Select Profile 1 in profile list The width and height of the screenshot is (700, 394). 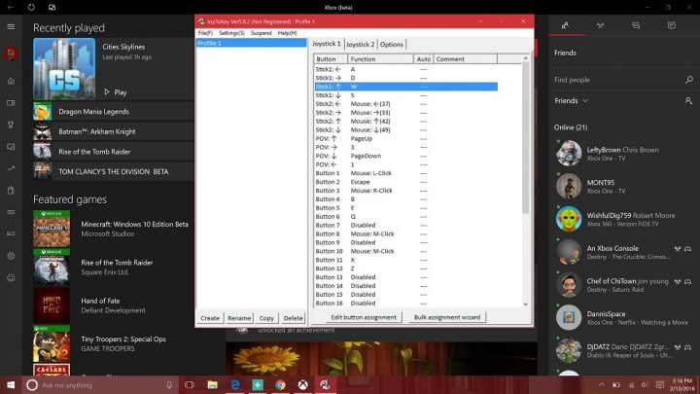click(252, 43)
